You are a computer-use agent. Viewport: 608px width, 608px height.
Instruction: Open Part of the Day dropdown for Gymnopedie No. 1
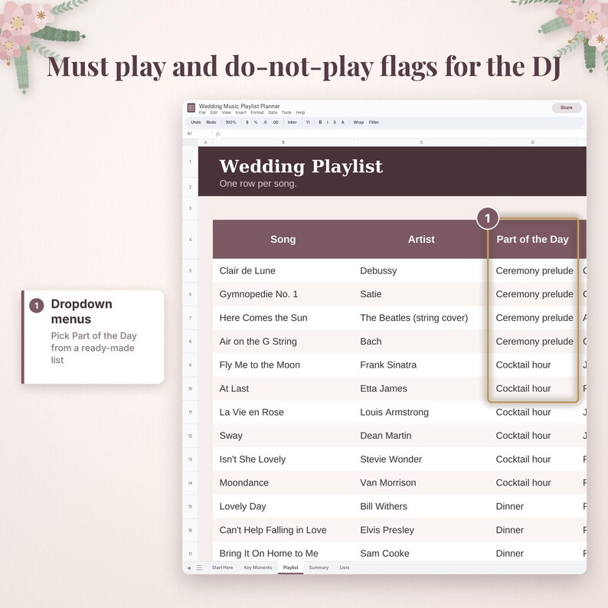tap(534, 294)
